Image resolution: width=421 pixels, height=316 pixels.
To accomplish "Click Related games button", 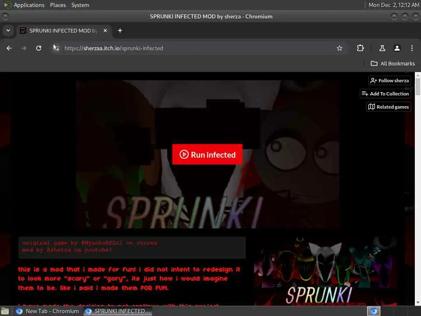I will coord(389,107).
